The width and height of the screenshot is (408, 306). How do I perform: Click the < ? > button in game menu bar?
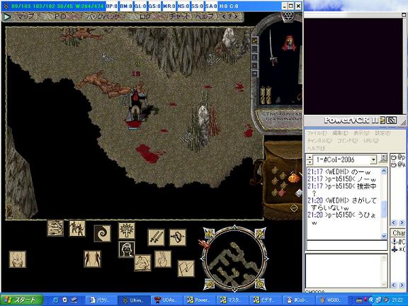coord(230,17)
